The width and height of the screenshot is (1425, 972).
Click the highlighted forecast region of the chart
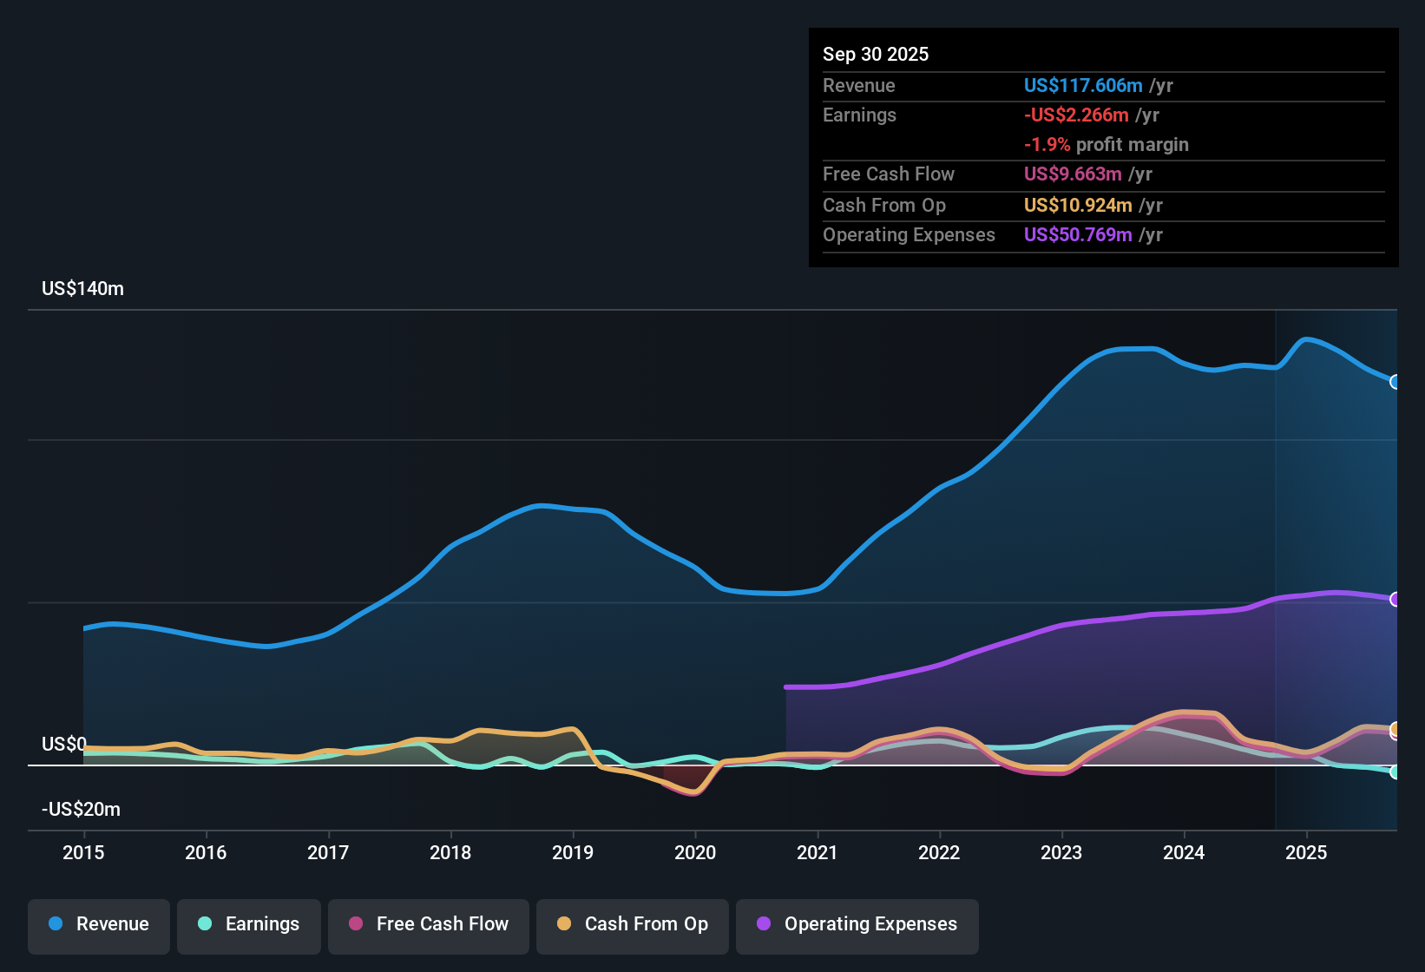[x=1336, y=564]
